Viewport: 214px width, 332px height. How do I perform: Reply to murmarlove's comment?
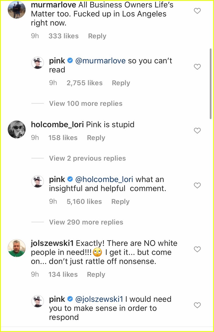(x=97, y=36)
